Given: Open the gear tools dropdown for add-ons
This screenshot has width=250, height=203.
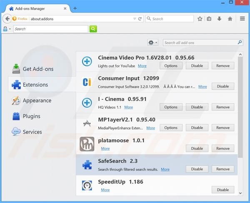Looking at the screenshot, I should [x=153, y=42].
